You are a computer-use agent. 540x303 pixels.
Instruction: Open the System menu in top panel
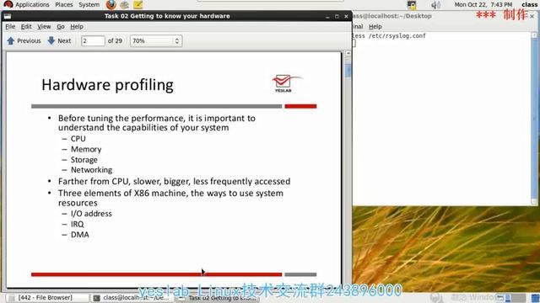[x=89, y=5]
